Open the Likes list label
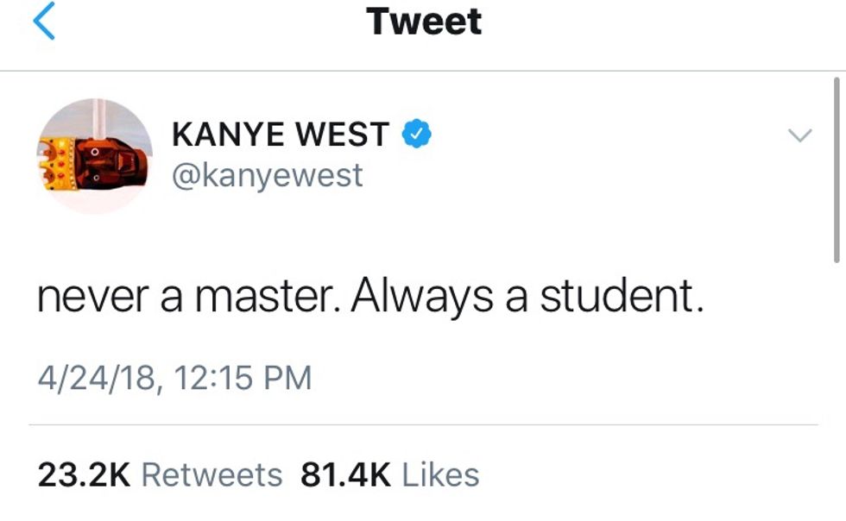Screen dimensions: 846x521 [x=440, y=474]
